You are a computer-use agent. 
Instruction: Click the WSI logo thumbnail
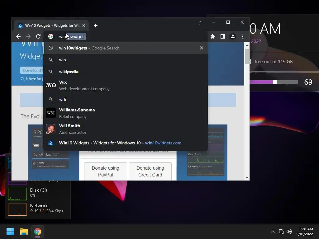(51, 113)
